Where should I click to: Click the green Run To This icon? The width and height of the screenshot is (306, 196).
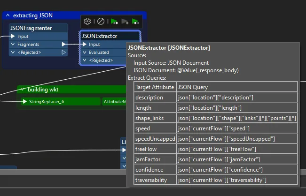click(x=114, y=21)
